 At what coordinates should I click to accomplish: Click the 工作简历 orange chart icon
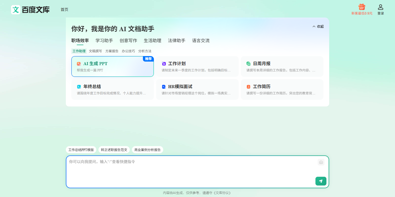coord(249,87)
